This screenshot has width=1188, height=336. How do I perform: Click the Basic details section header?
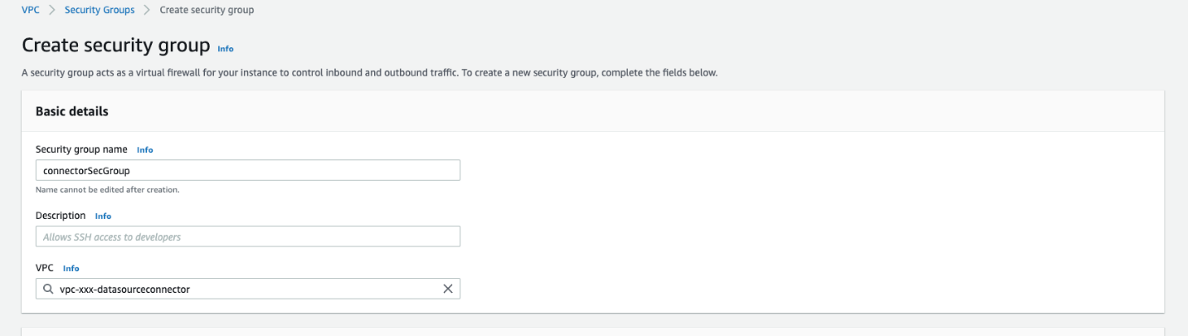point(72,111)
